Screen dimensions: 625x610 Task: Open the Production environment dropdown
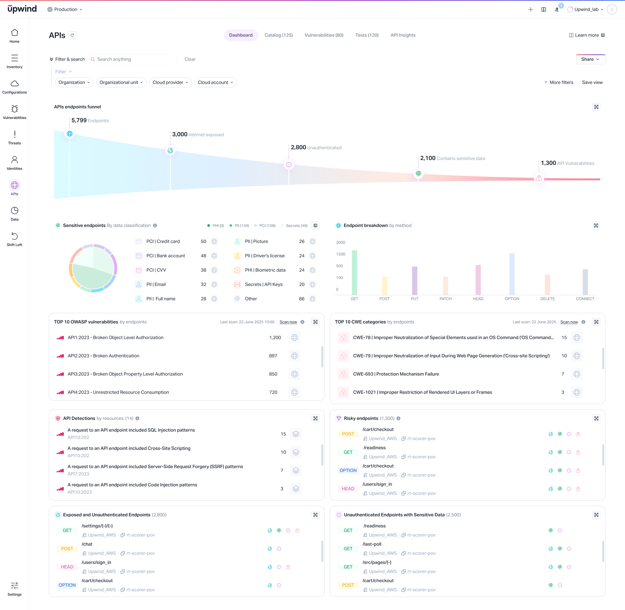65,9
